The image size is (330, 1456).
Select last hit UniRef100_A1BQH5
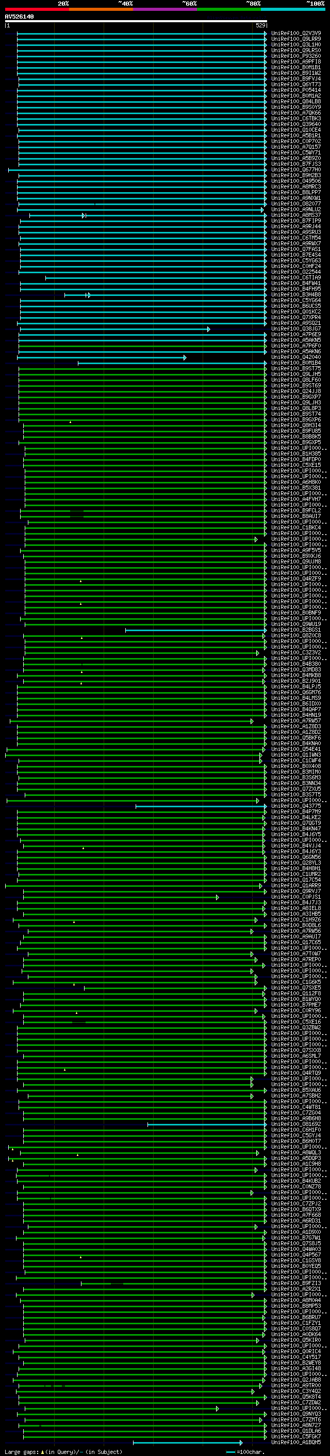tap(296, 1442)
